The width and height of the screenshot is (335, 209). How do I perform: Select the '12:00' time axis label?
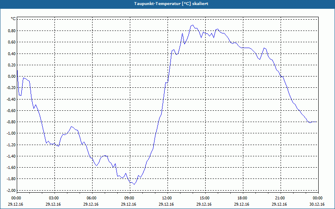166,198
